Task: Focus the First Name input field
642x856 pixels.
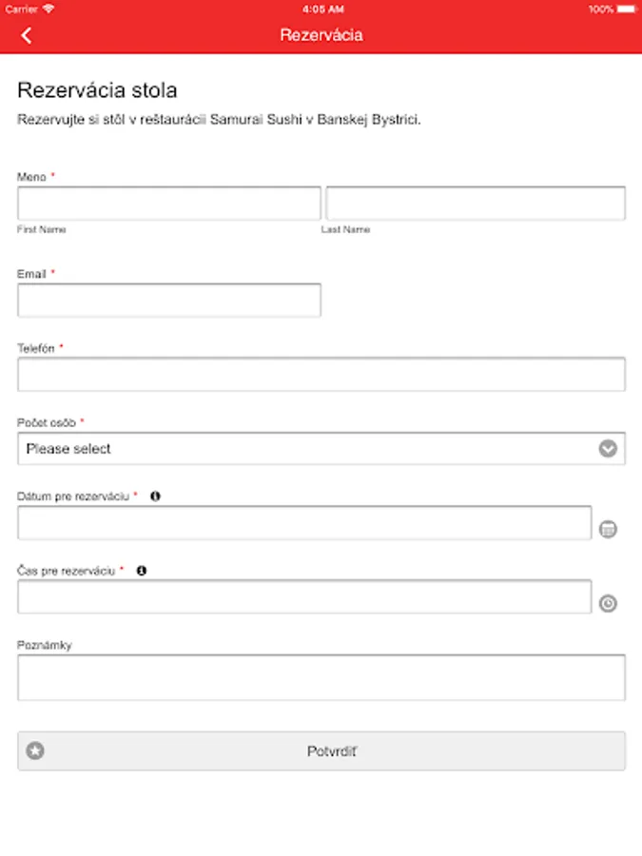Action: [169, 204]
